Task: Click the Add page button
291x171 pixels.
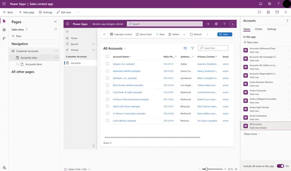Action: click(x=27, y=12)
